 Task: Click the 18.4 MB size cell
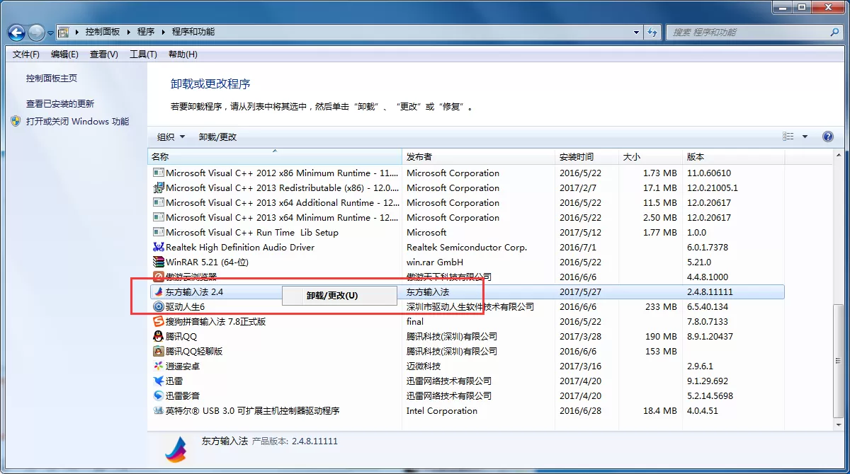pyautogui.click(x=660, y=410)
